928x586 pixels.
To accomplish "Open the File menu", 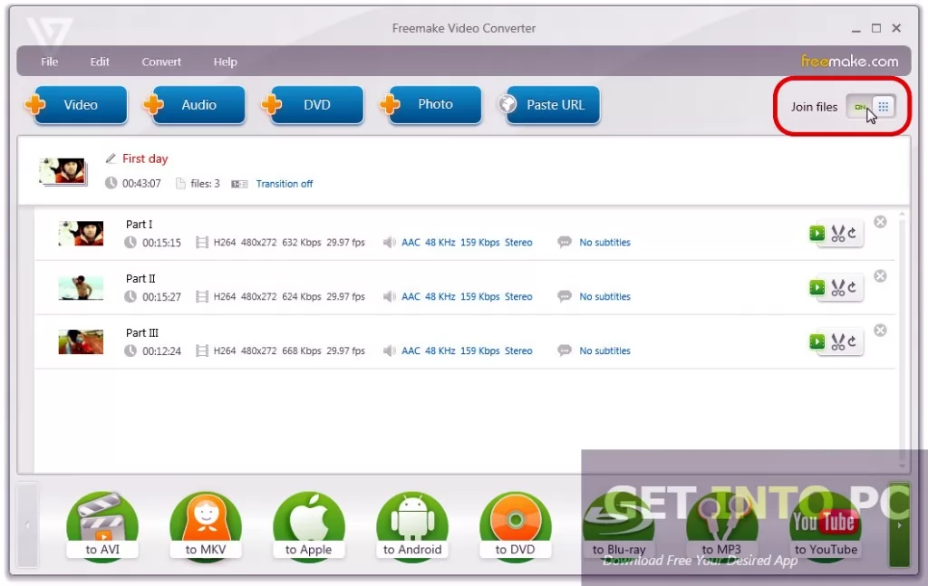I will pos(49,62).
